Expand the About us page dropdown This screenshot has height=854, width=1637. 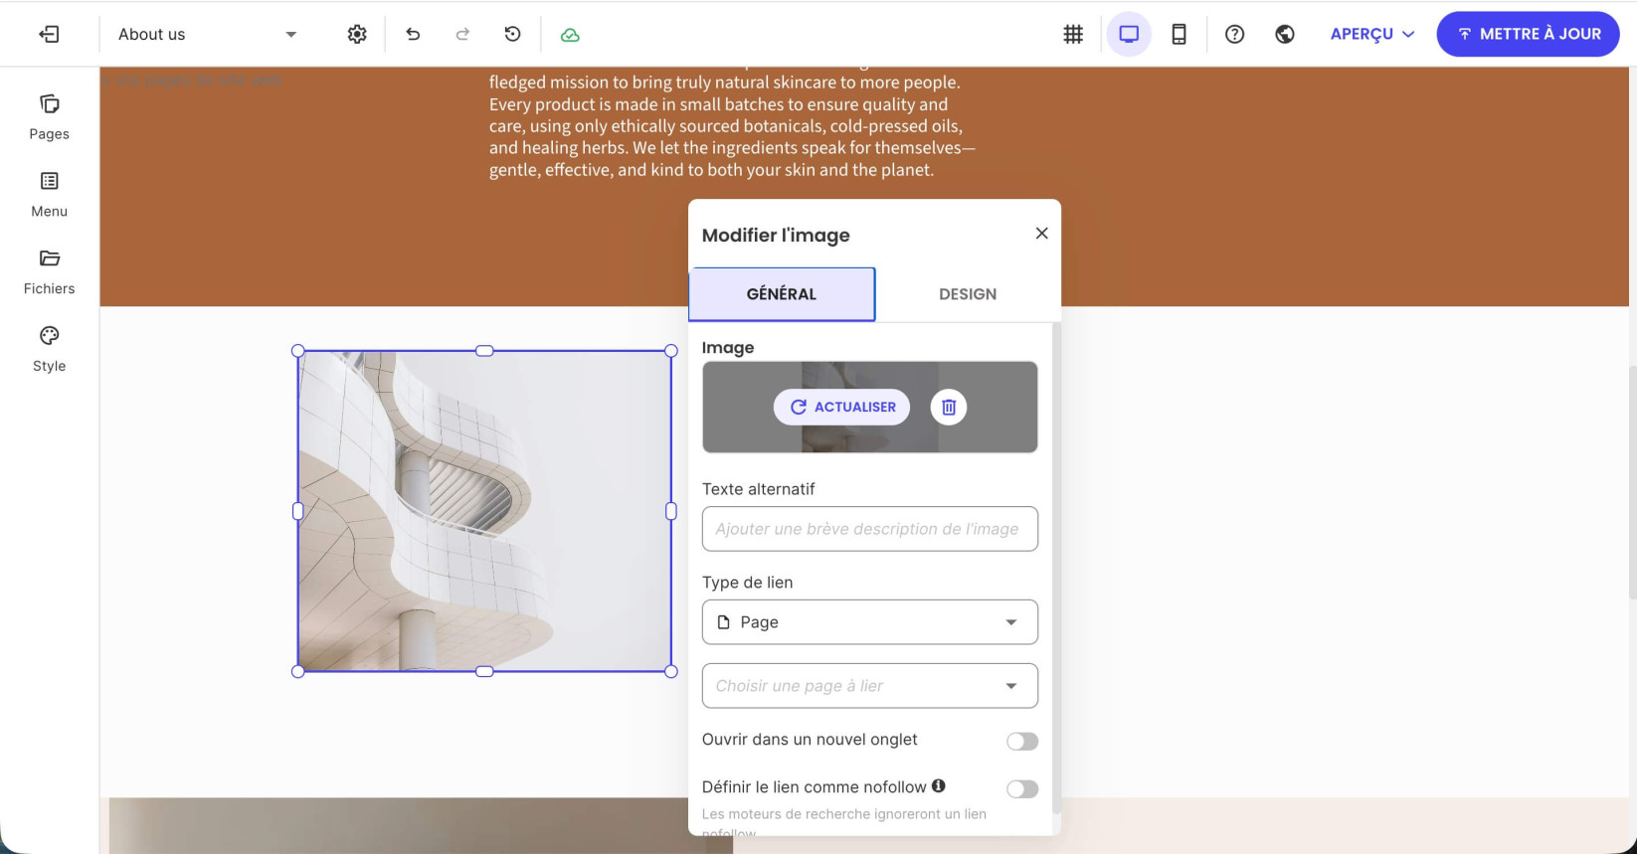(x=207, y=34)
